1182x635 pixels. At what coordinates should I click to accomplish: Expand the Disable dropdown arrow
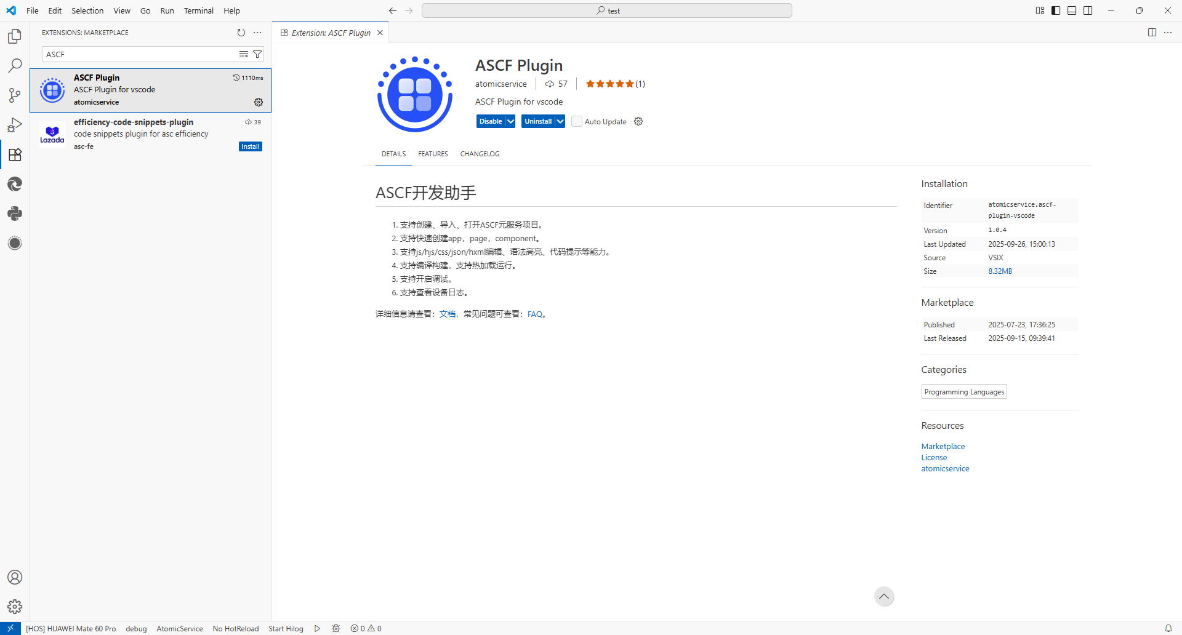pyautogui.click(x=510, y=121)
